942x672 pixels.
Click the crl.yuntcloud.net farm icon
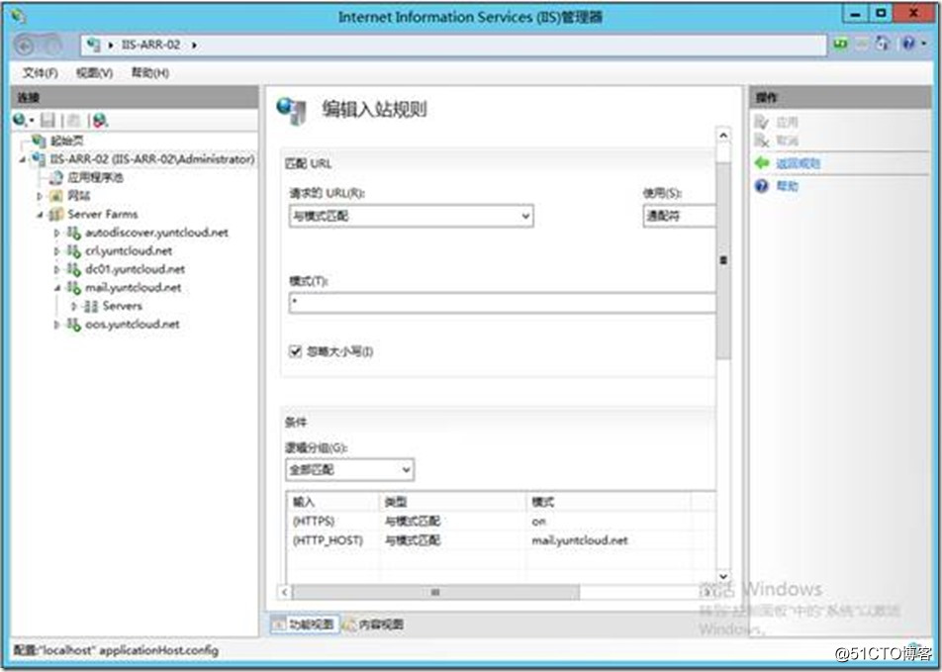point(74,250)
